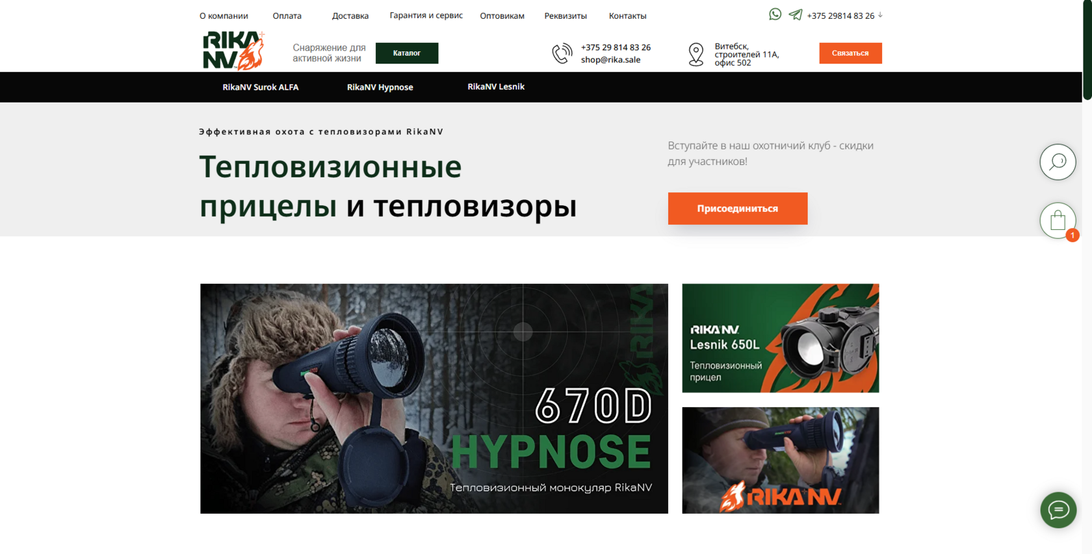The width and height of the screenshot is (1092, 554).
Task: Expand the phone number dropdown arrow
Action: [x=880, y=15]
